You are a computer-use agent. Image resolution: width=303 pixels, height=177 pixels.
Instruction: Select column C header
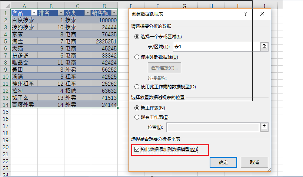[78, 6]
